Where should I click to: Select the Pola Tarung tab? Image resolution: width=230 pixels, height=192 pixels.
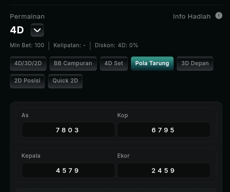click(152, 63)
